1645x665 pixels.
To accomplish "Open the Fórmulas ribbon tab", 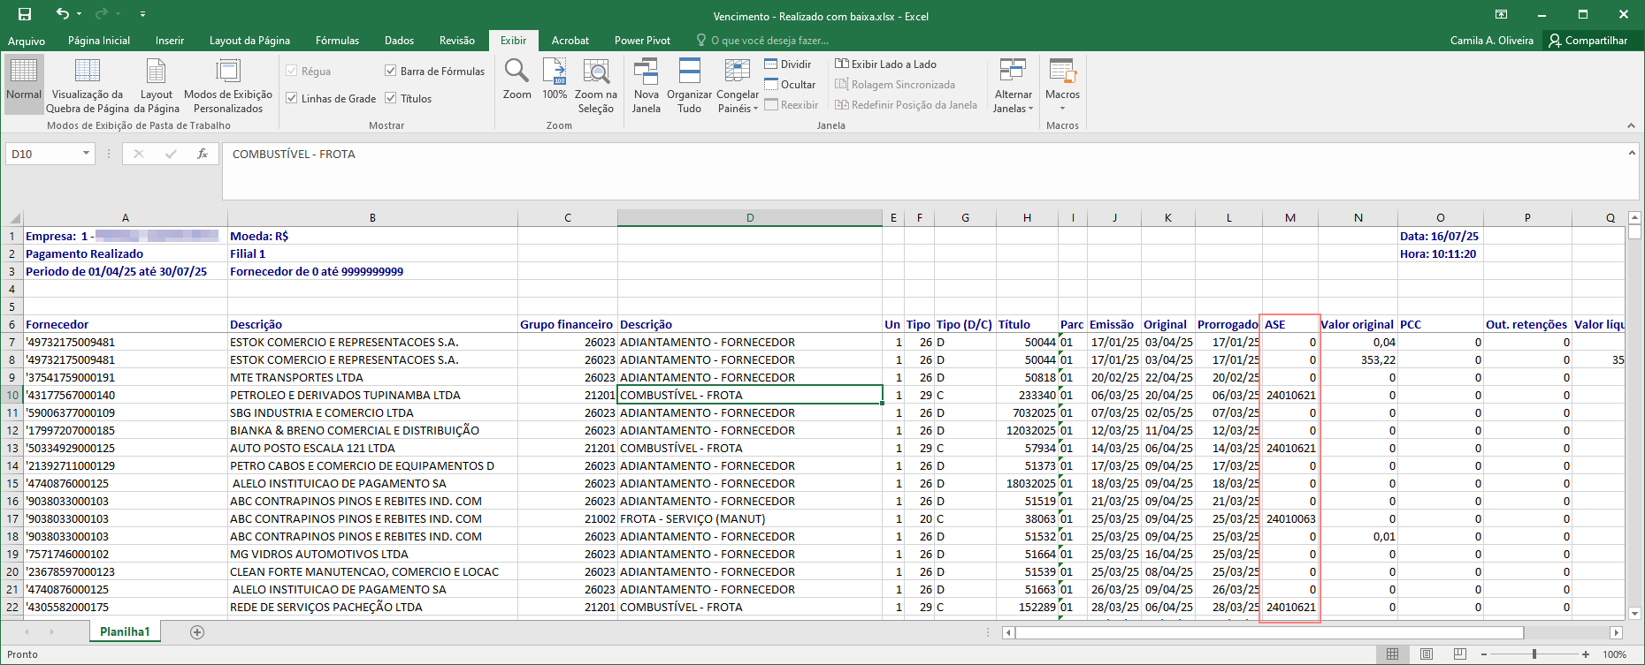I will pyautogui.click(x=337, y=41).
